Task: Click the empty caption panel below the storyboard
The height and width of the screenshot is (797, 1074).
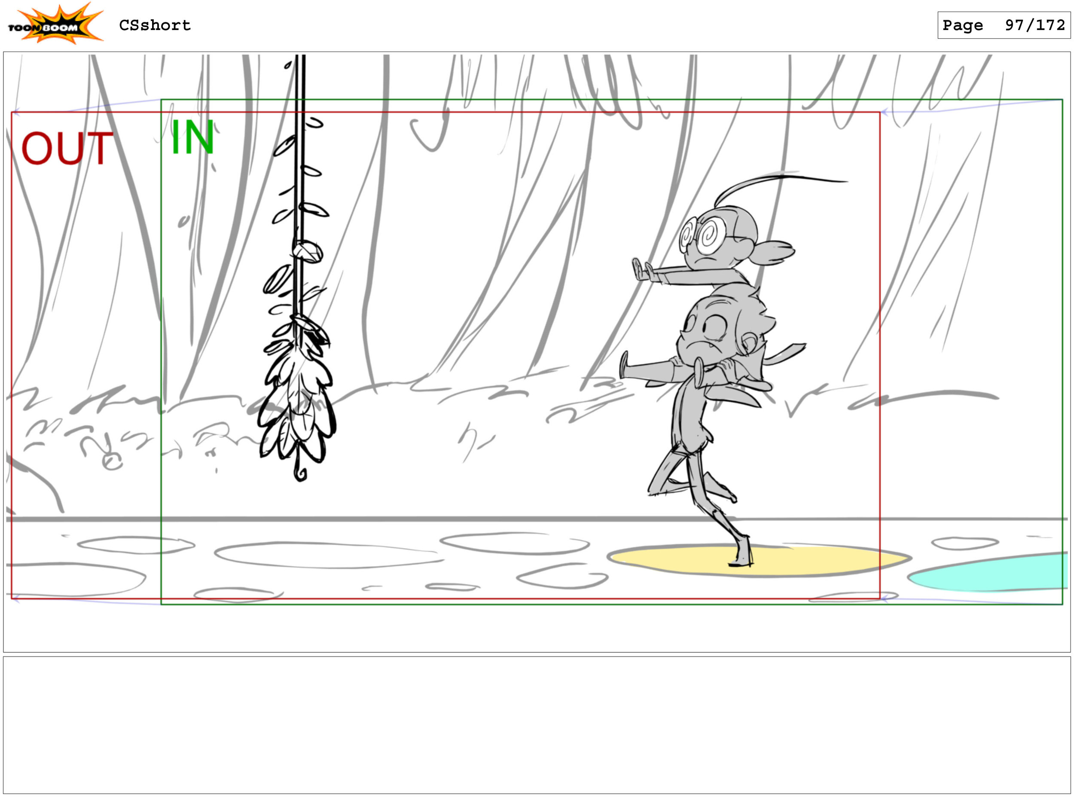Action: pyautogui.click(x=536, y=724)
